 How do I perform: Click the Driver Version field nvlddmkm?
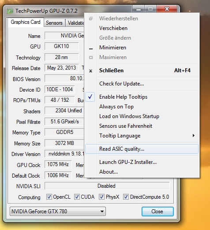(x=64, y=154)
